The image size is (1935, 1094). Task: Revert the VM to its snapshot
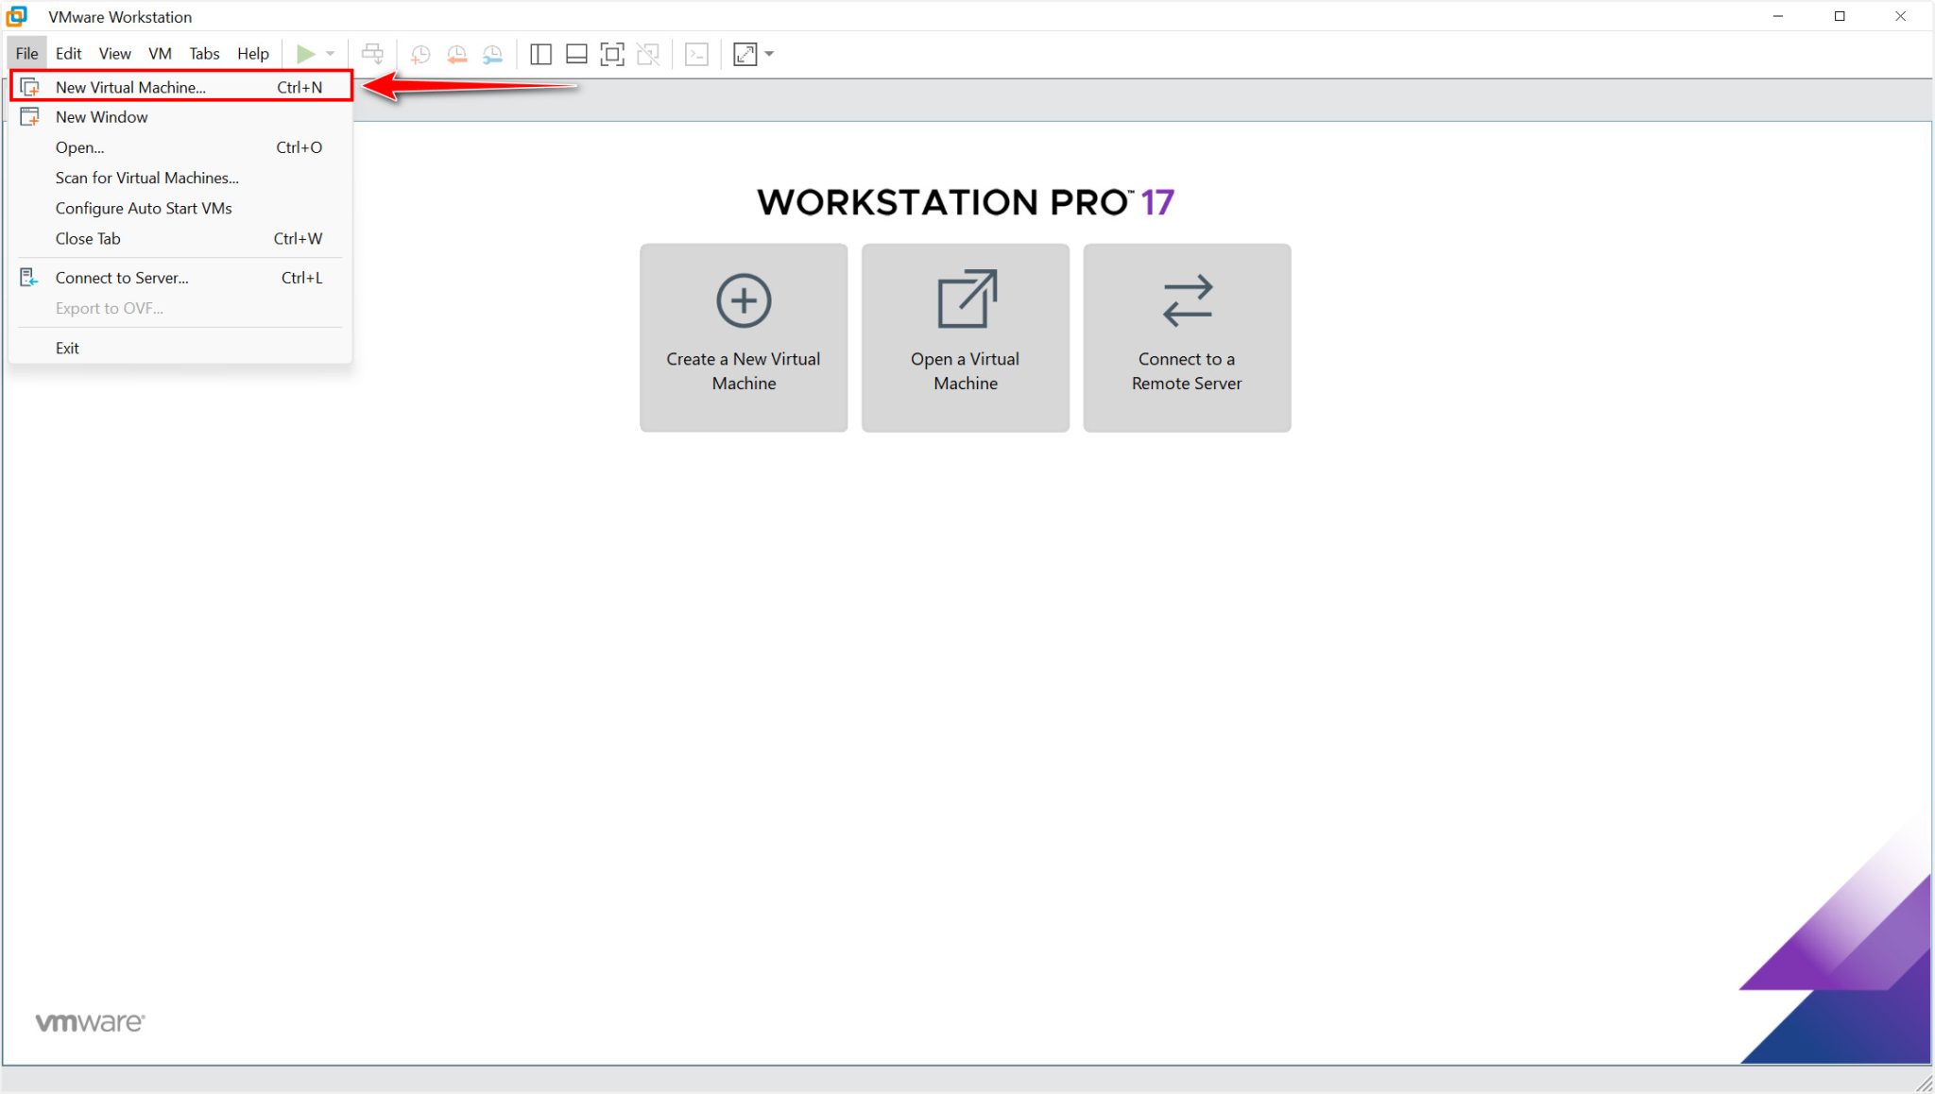tap(457, 54)
